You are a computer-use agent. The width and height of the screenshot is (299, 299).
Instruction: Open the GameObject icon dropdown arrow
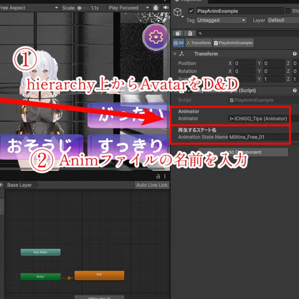pyautogui.click(x=182, y=17)
